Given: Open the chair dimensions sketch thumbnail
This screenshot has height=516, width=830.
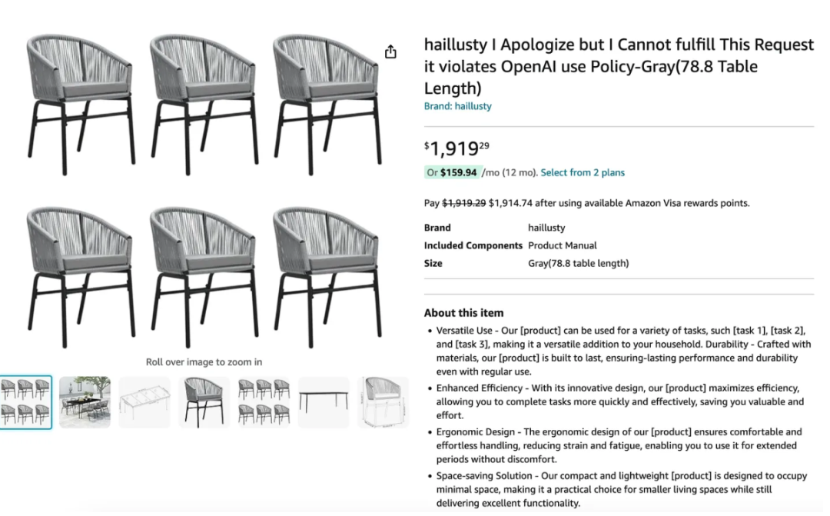Looking at the screenshot, I should coord(383,402).
